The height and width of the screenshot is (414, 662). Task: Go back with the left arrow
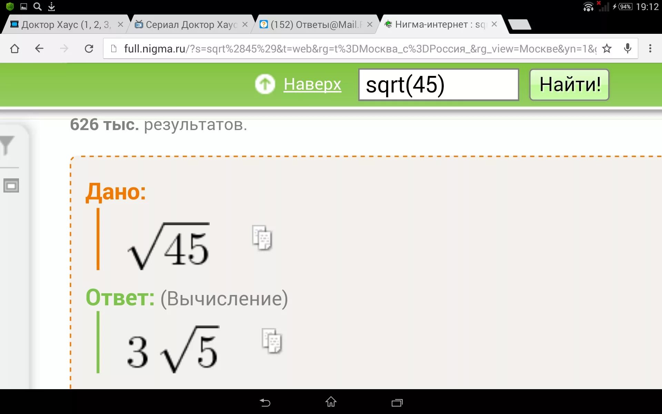(x=39, y=49)
